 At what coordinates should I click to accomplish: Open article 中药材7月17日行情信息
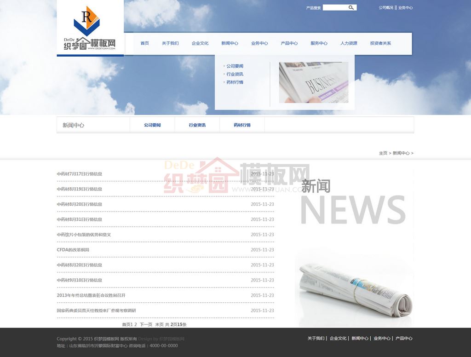click(x=80, y=174)
